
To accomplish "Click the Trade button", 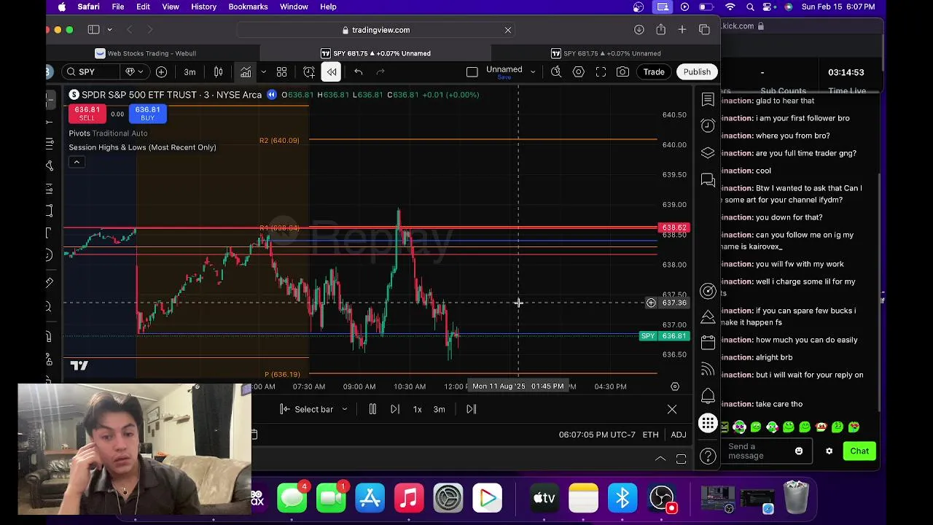I will tap(653, 71).
